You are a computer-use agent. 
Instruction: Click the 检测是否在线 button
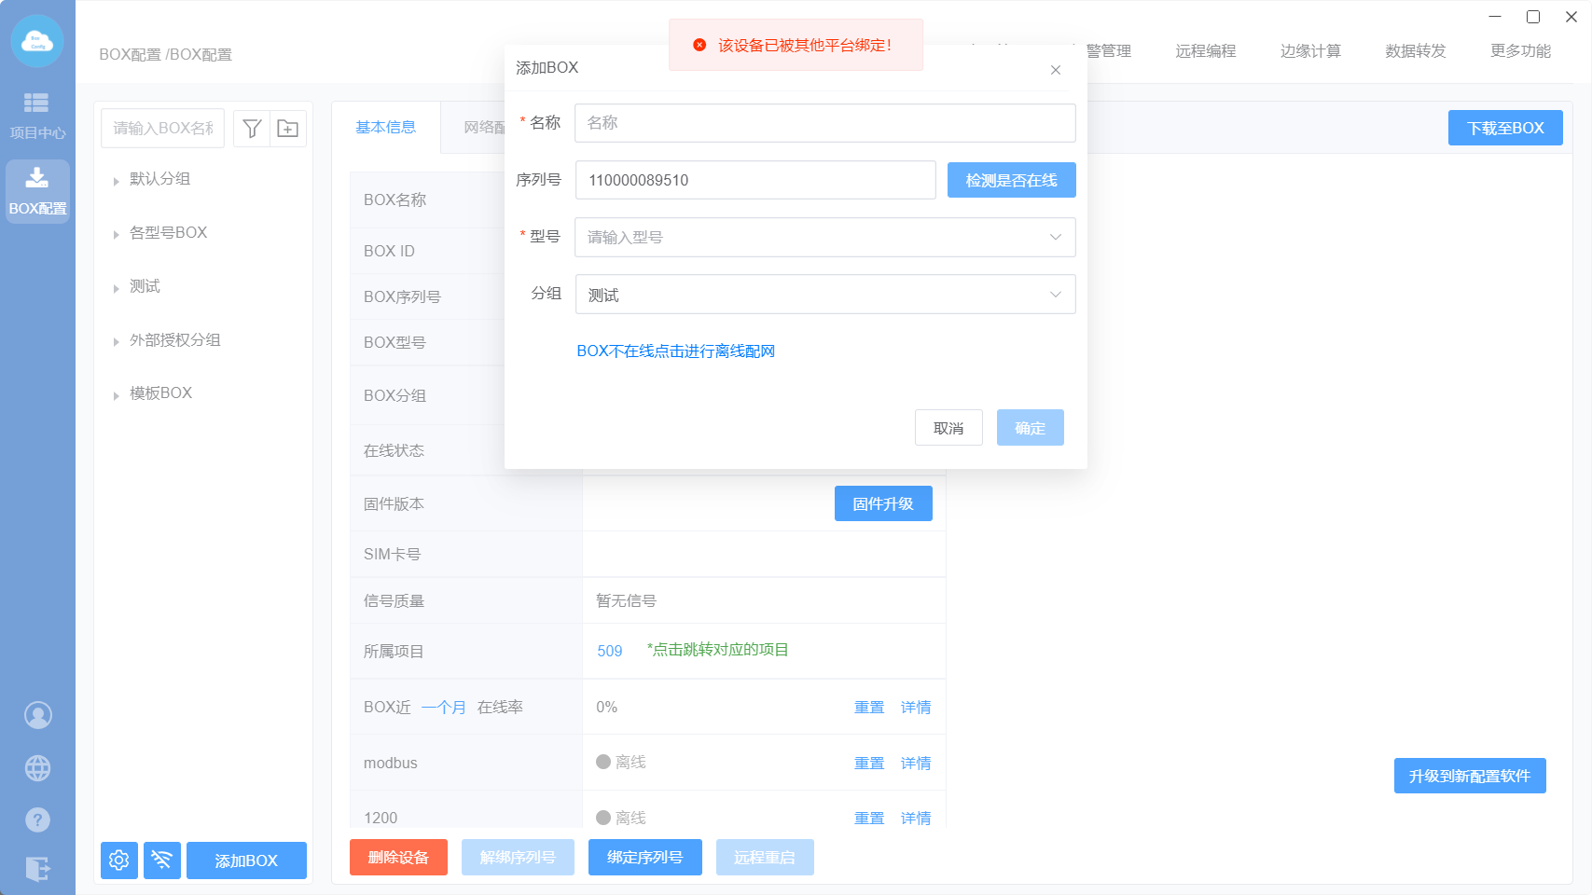tap(1011, 180)
